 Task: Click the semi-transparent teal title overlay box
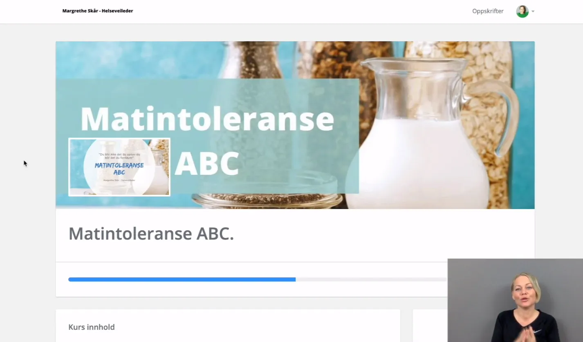tap(207, 136)
